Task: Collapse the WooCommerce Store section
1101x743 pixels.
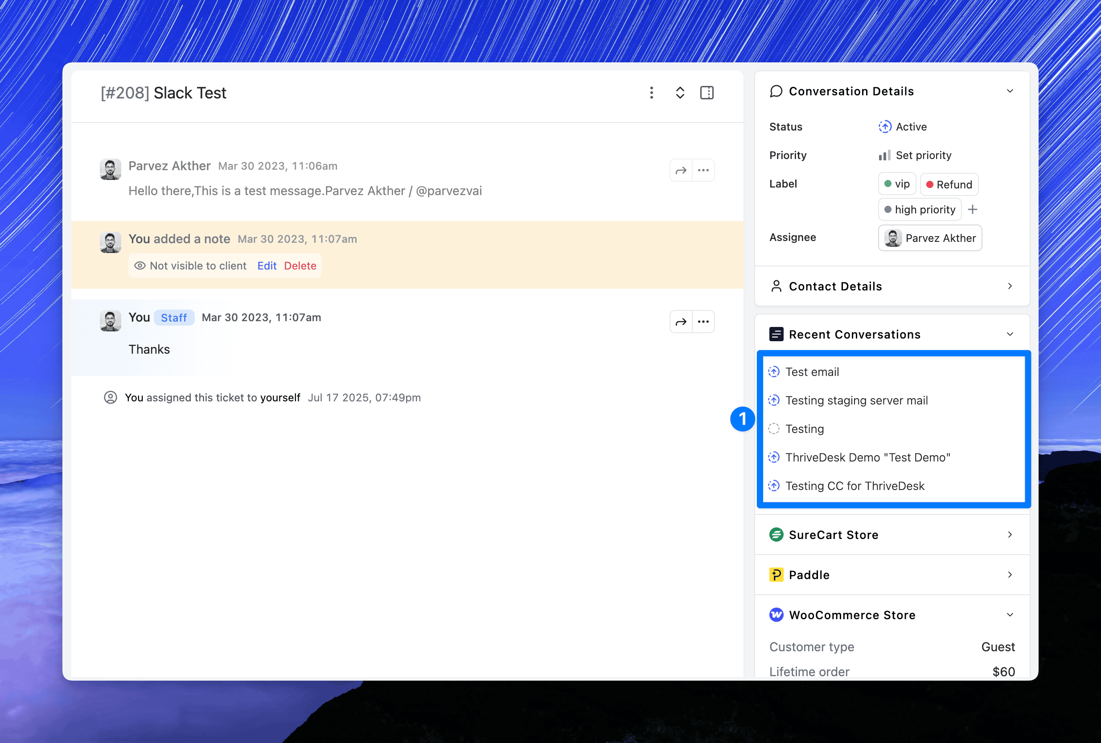Action: [x=1010, y=615]
